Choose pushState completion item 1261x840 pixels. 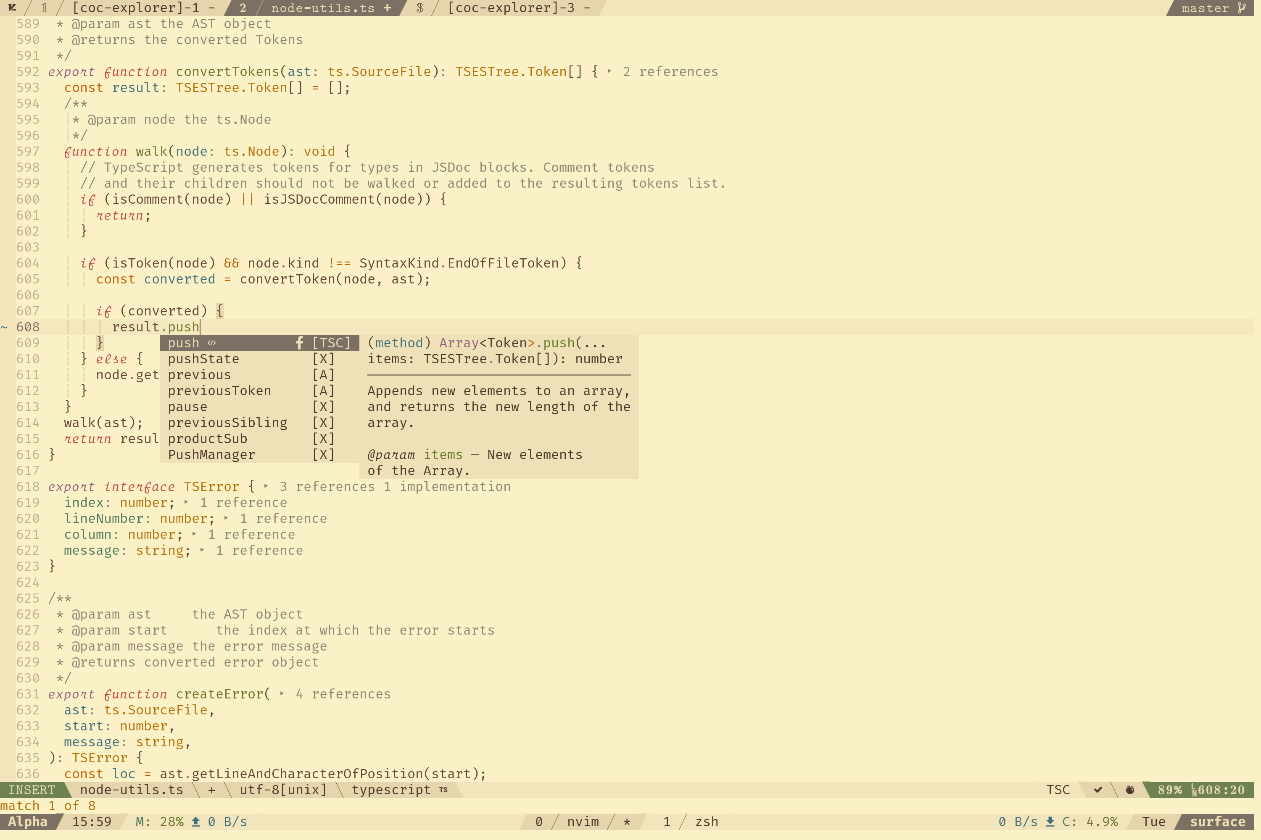[259, 359]
